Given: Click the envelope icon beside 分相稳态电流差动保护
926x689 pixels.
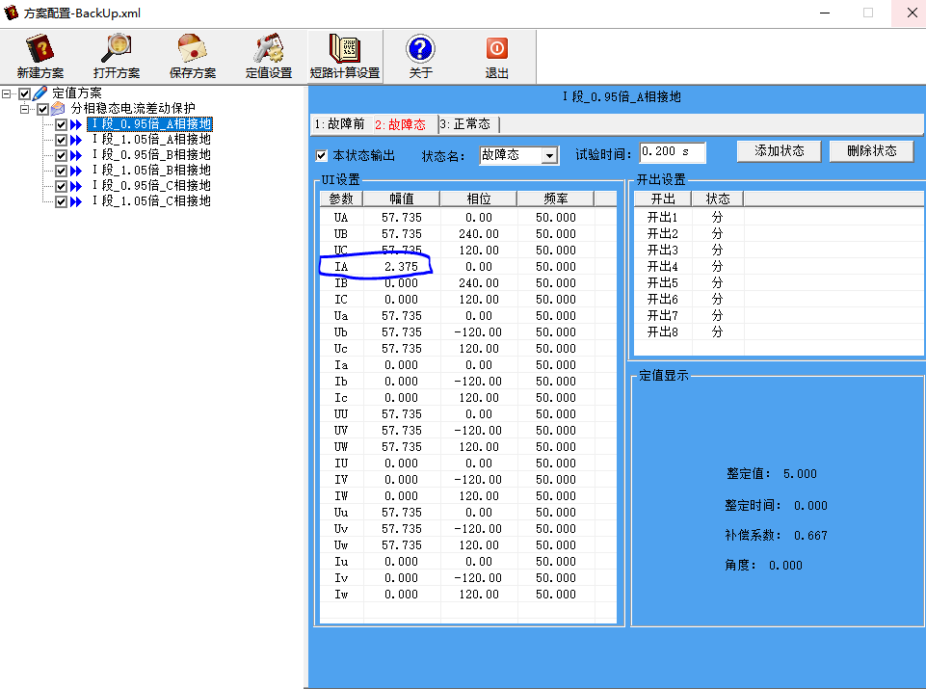Looking at the screenshot, I should pyautogui.click(x=59, y=109).
